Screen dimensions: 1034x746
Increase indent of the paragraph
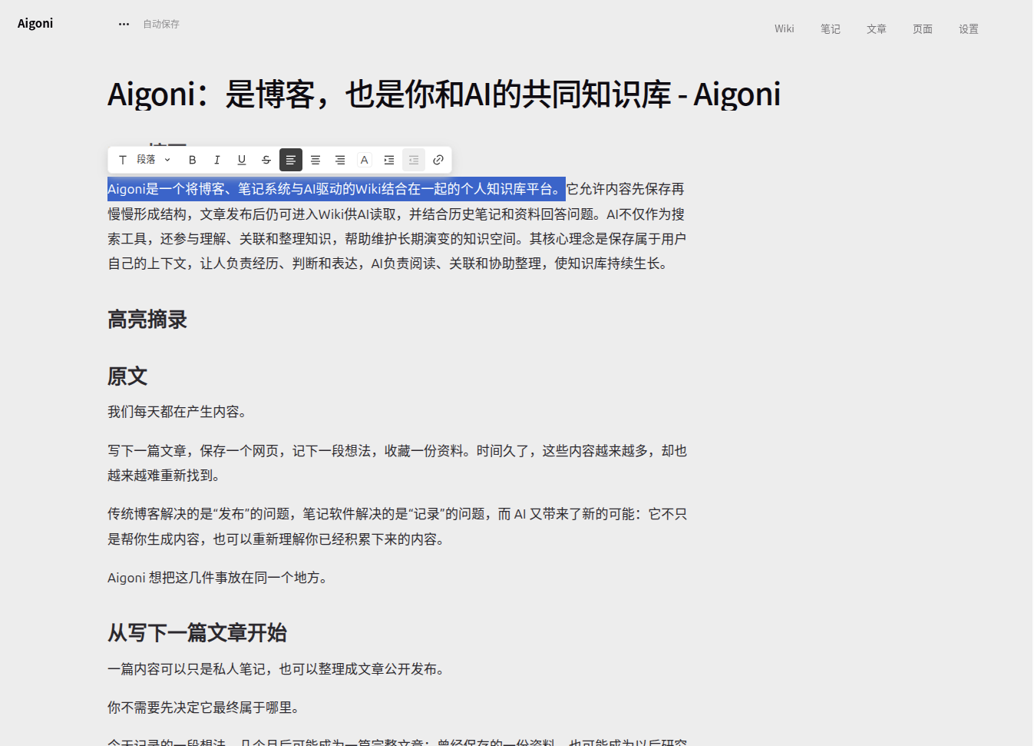click(x=389, y=160)
